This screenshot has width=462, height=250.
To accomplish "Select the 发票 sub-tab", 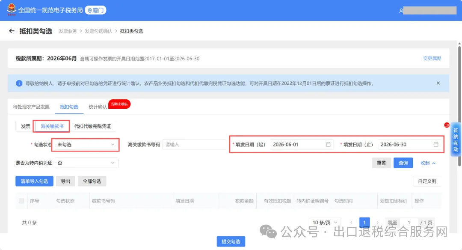I will (x=25, y=126).
